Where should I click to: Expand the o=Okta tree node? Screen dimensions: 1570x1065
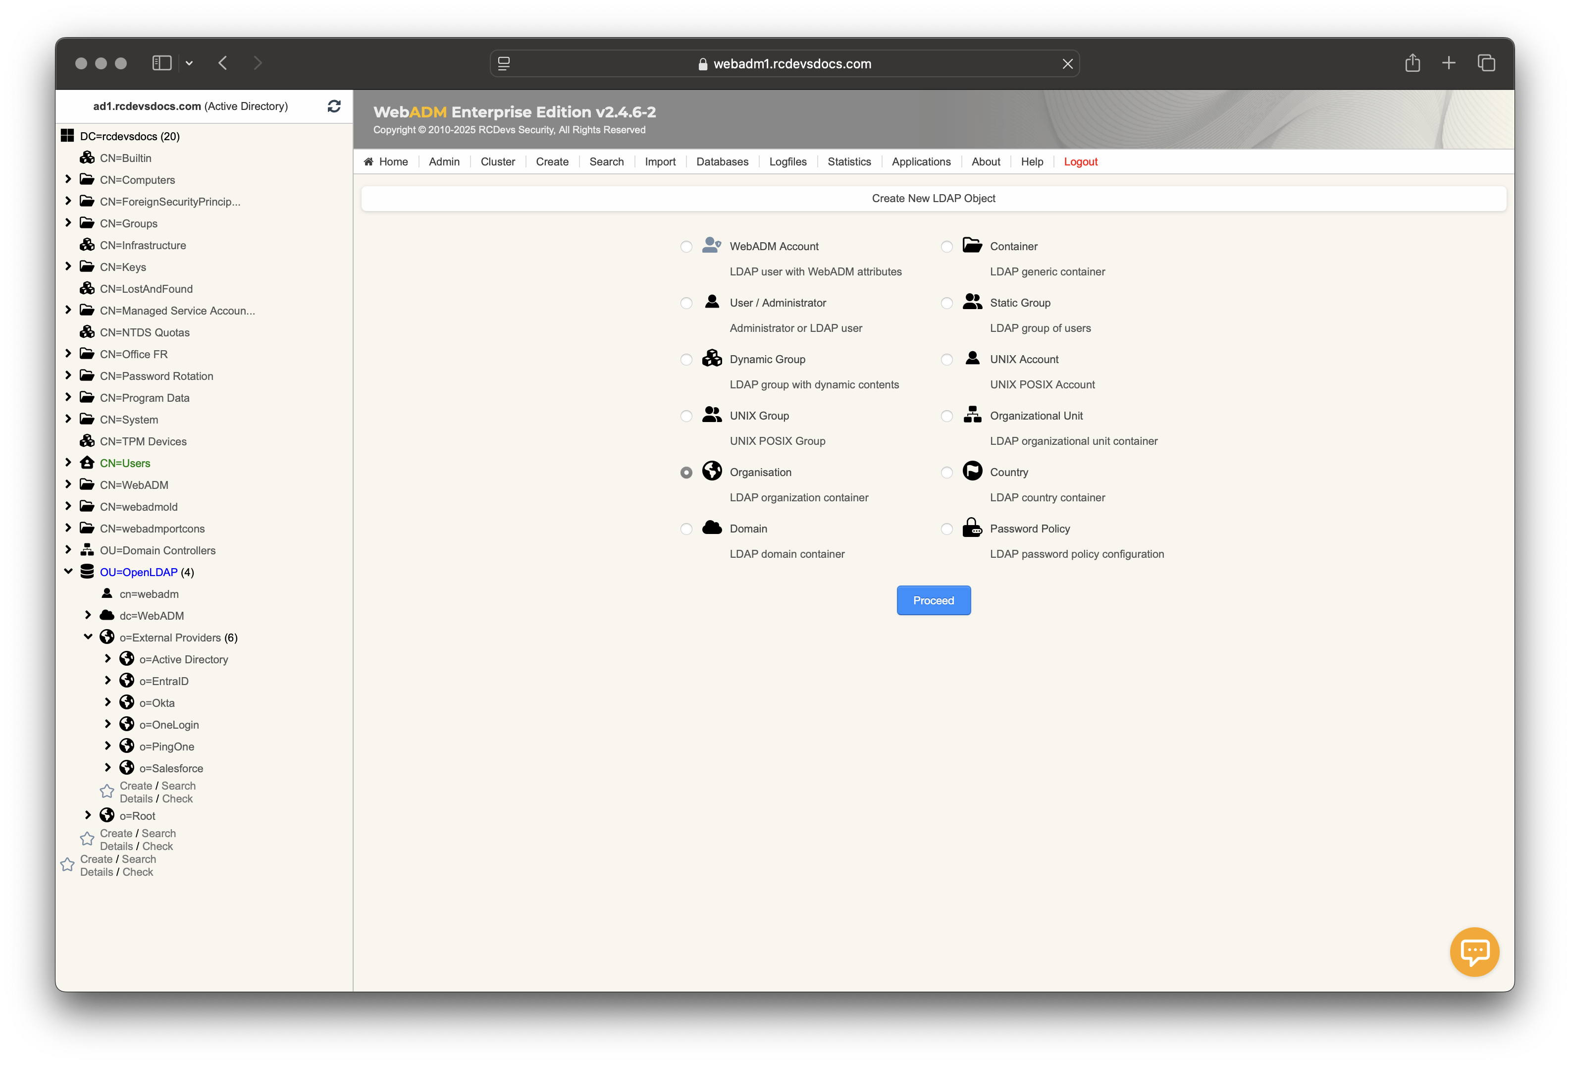tap(107, 702)
